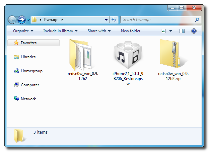
Task: Click the redsn0w_win_0.9.12b2 folder name label
Action: coord(83,76)
